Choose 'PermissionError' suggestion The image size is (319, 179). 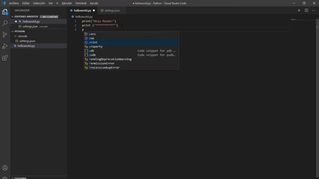tap(132, 63)
